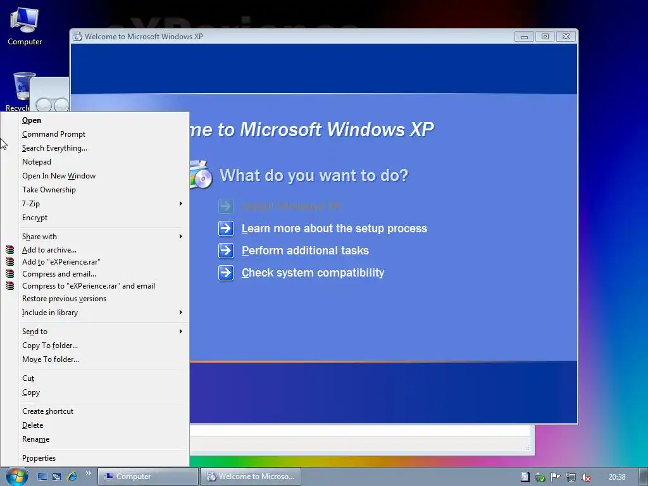Click the Welcome window title bar icon
This screenshot has width=648, height=486.
tap(77, 36)
